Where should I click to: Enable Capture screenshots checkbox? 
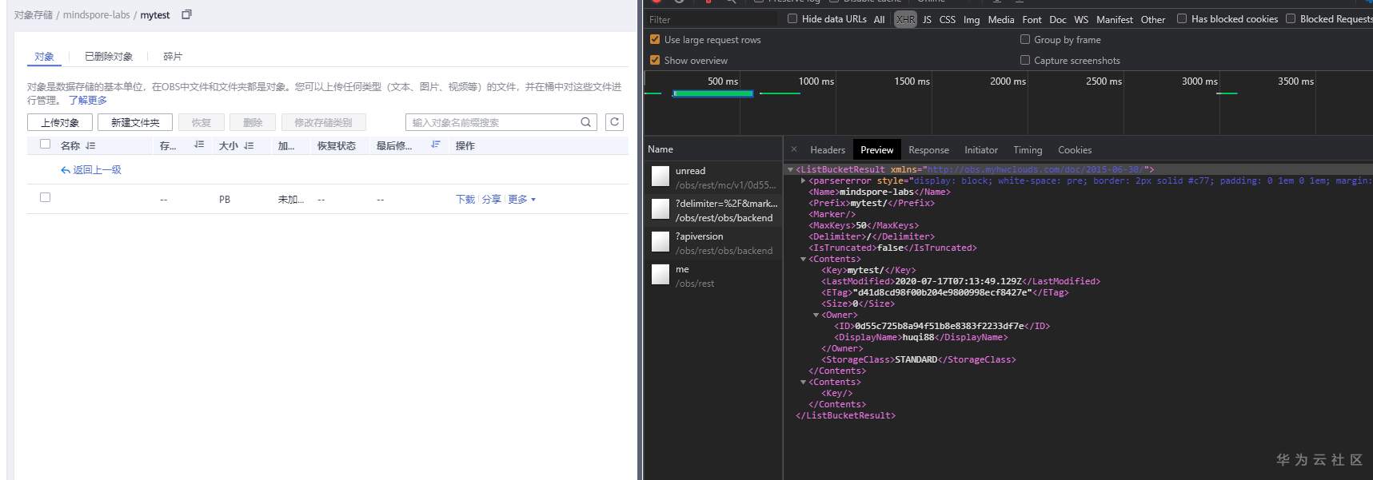(x=1025, y=60)
